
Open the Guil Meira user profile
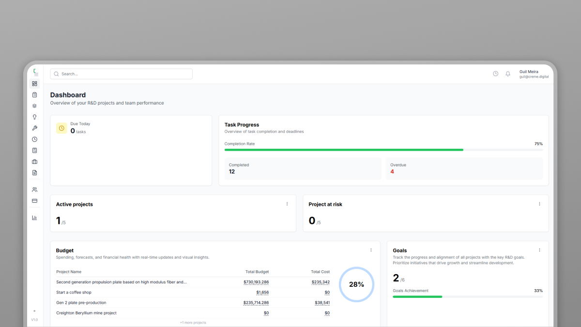pyautogui.click(x=534, y=74)
